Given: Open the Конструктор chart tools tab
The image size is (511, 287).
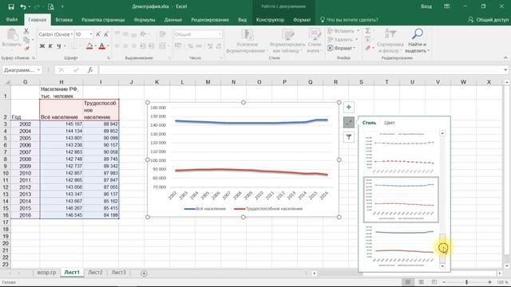Looking at the screenshot, I should click(270, 19).
